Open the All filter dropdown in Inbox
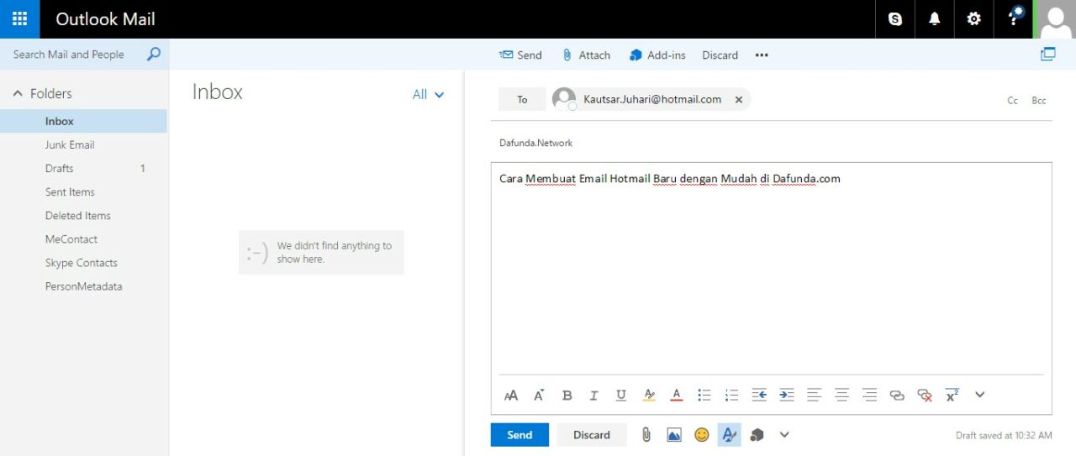Screen dimensions: 1076x456 coord(428,95)
